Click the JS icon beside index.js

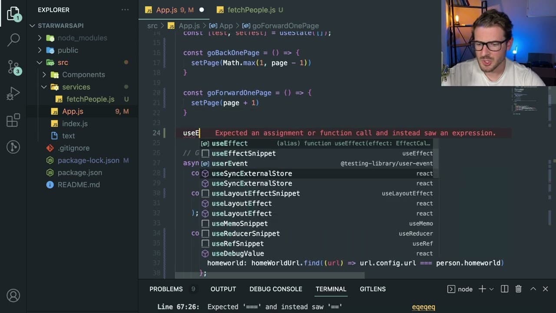[54, 123]
